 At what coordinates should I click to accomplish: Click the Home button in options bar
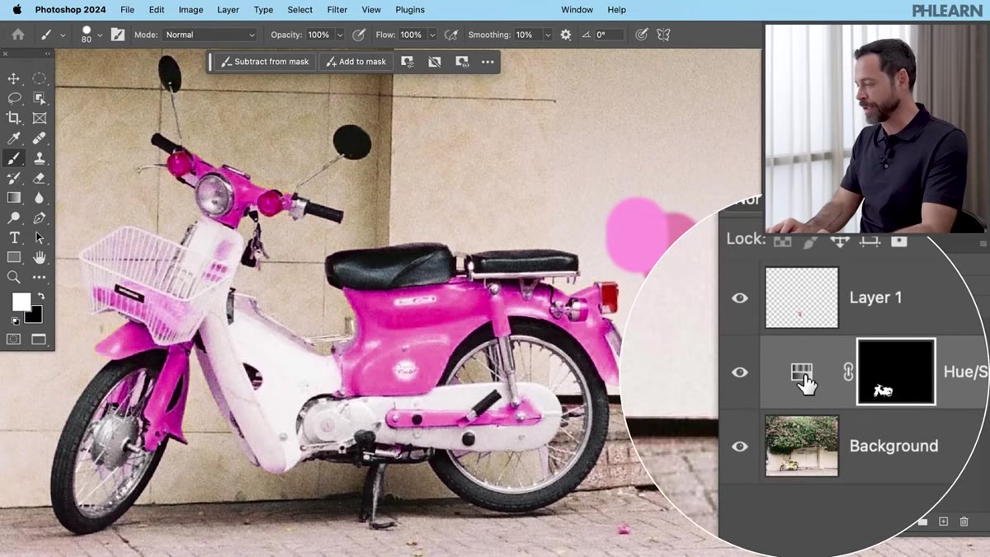pyautogui.click(x=17, y=35)
